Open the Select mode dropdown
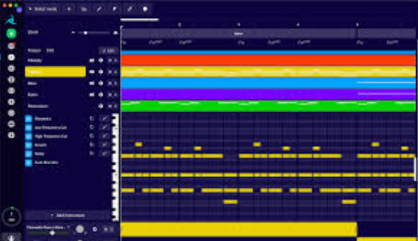The image size is (418, 241). [x=43, y=9]
